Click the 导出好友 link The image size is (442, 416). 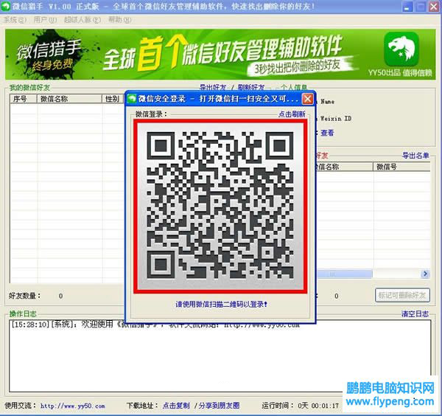pyautogui.click(x=213, y=88)
